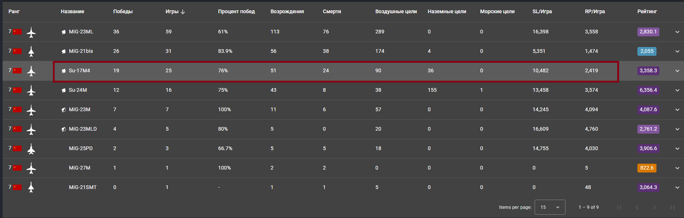Image resolution: width=684 pixels, height=218 pixels.
Task: Expand the Su-24M row details
Action: pyautogui.click(x=677, y=90)
